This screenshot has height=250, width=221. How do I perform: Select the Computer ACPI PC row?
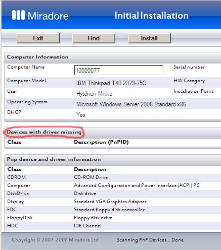pyautogui.click(x=113, y=185)
